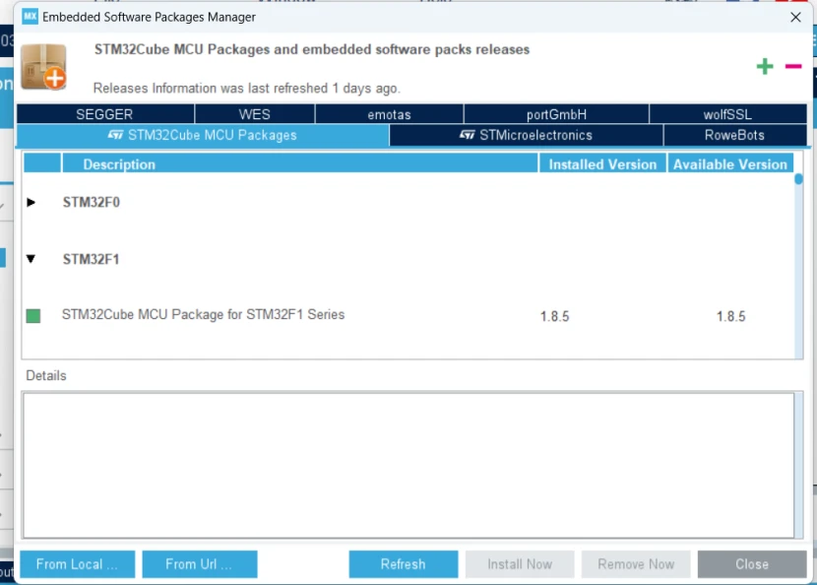Switch to the SEGGER tab
This screenshot has height=585, width=817.
[104, 114]
